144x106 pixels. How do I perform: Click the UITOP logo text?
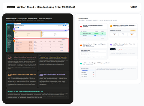pyautogui.click(x=134, y=7)
